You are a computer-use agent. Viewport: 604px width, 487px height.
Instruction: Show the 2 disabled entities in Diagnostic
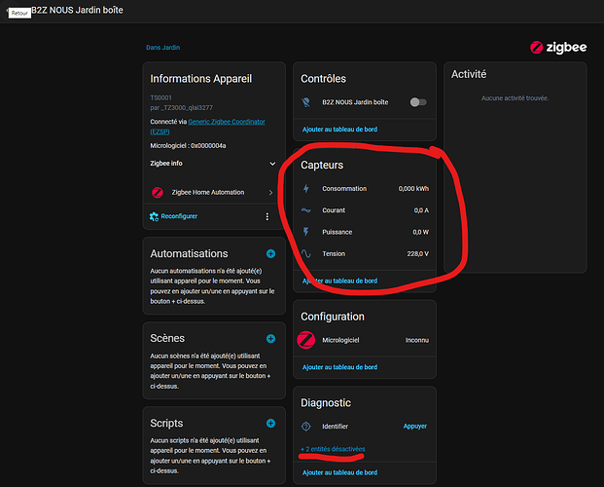[x=334, y=449]
